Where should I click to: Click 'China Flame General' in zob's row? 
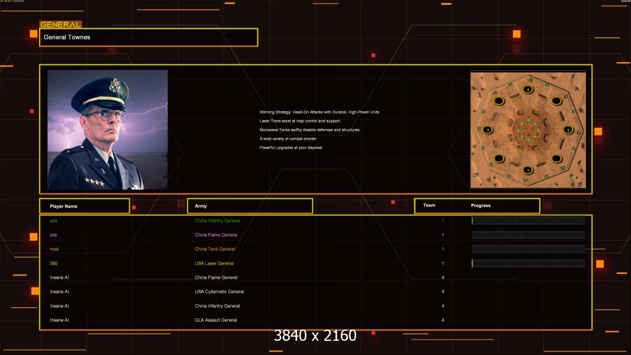click(x=216, y=235)
